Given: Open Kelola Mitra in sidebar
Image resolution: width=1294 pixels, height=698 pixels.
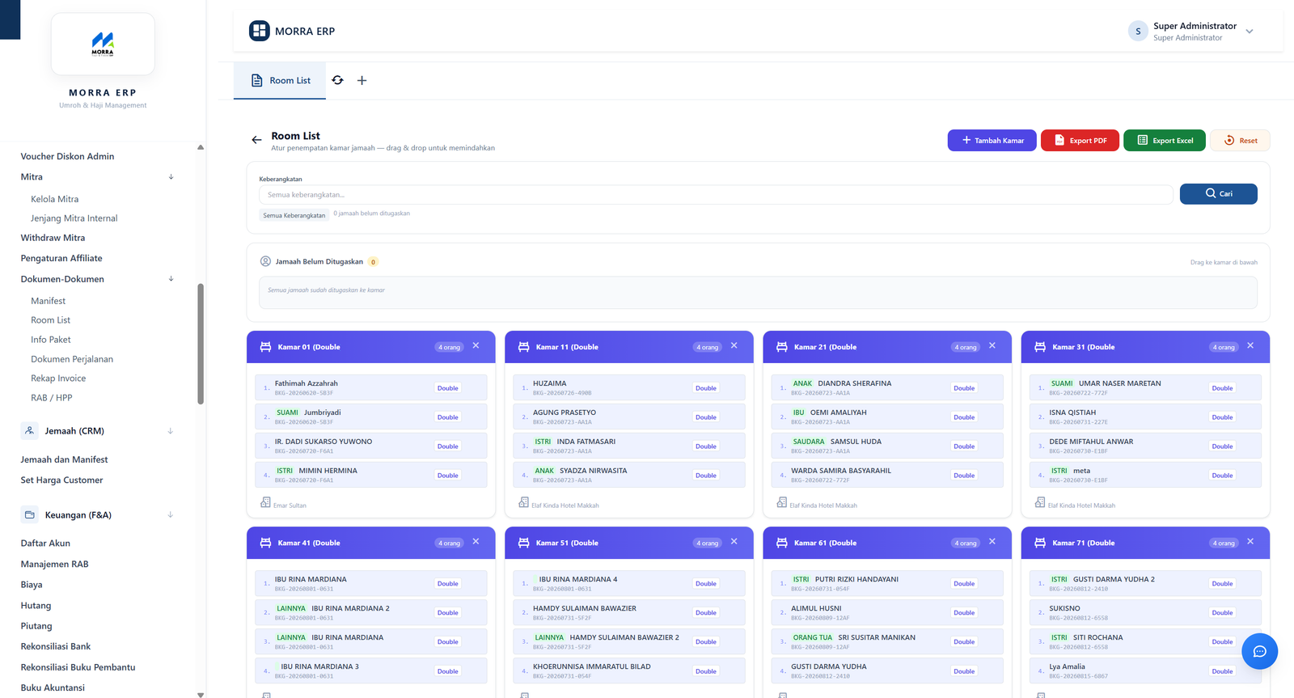Looking at the screenshot, I should pyautogui.click(x=55, y=199).
